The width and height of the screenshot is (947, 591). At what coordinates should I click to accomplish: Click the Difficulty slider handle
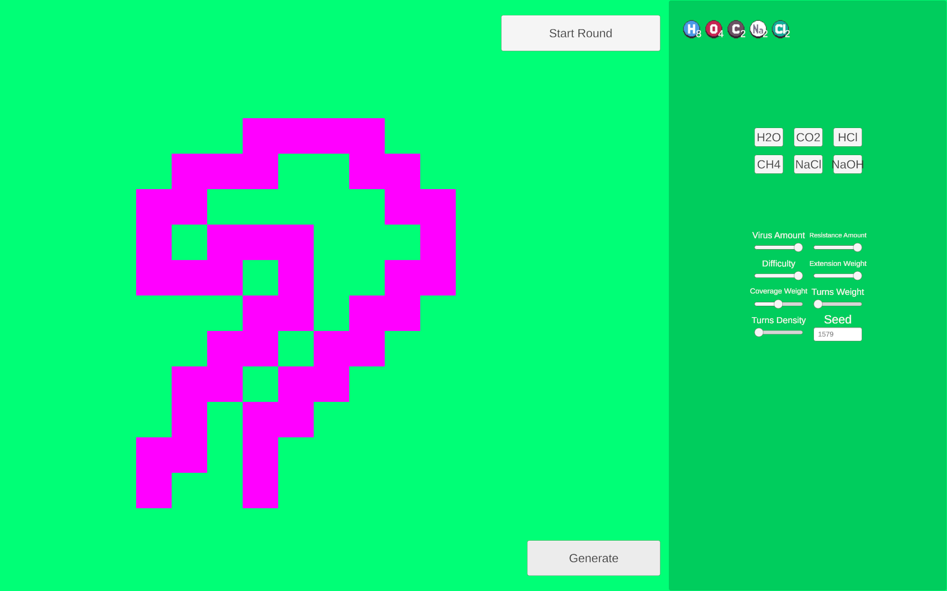(x=798, y=276)
